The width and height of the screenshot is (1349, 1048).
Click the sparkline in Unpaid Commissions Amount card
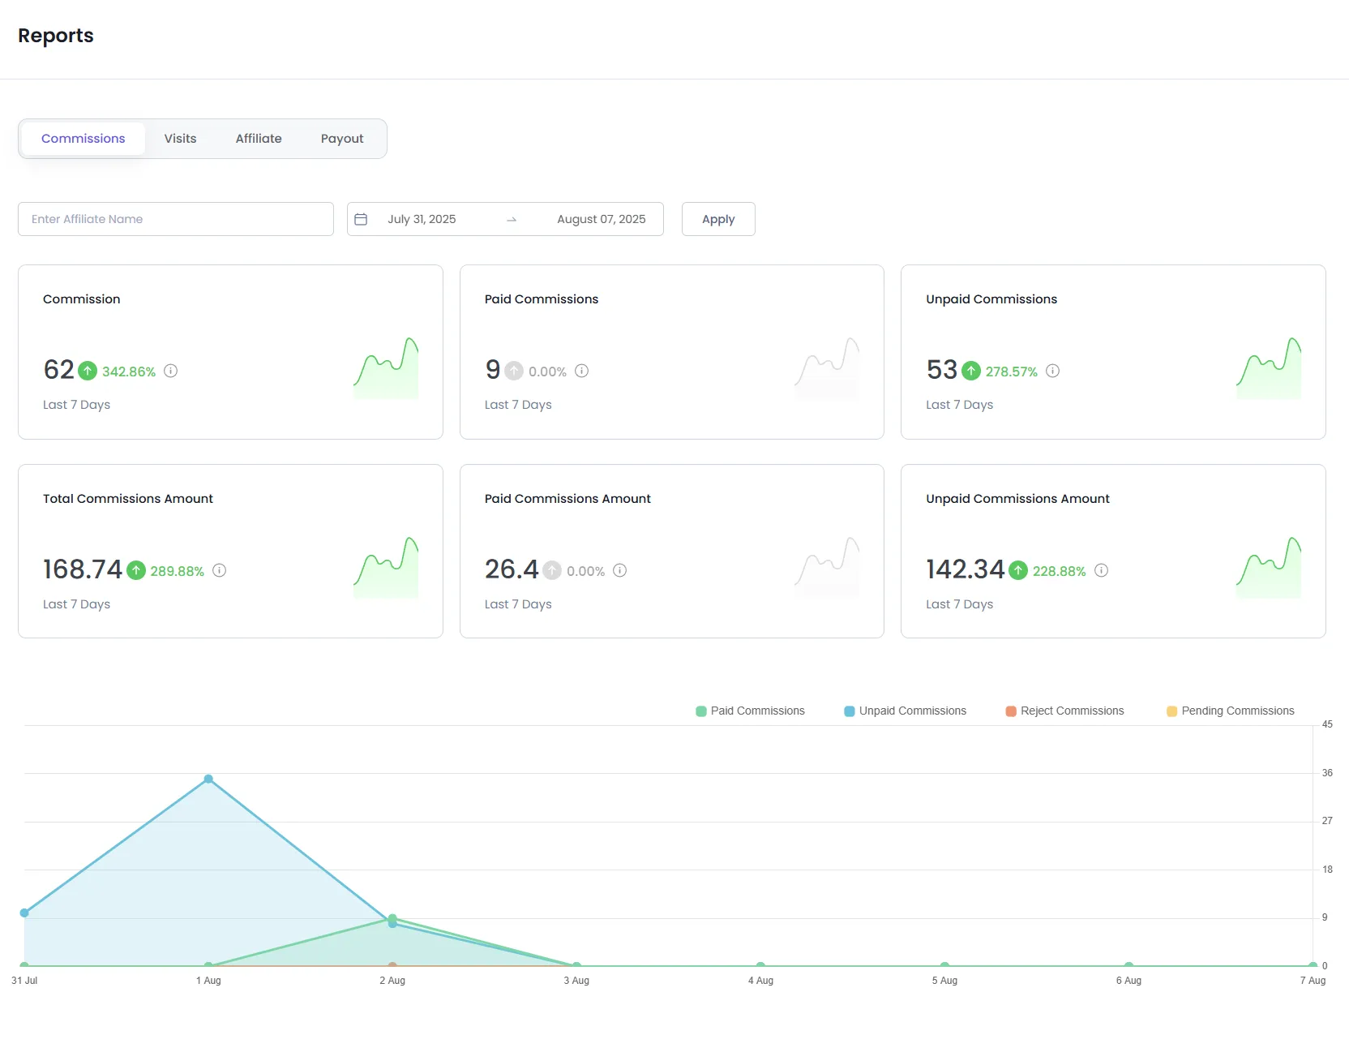(1269, 568)
